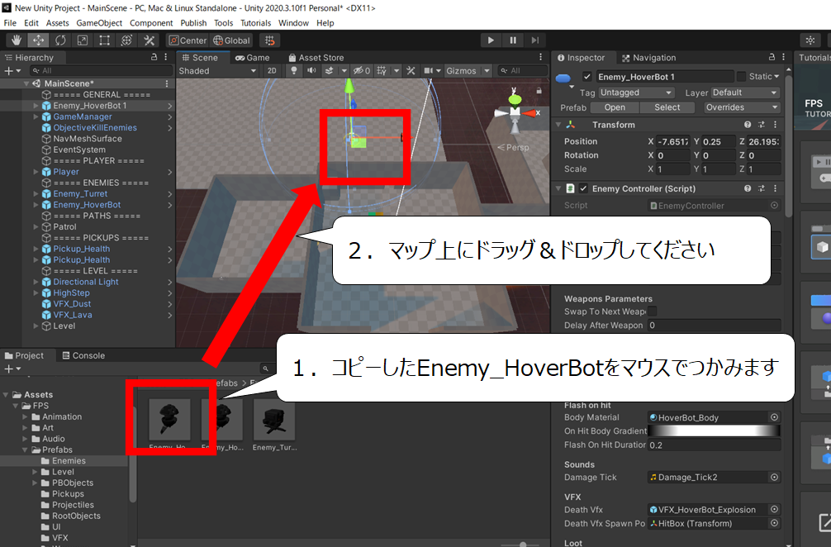Toggle Enemy_HoverBot 1 active checkbox
Viewport: 831px width, 547px height.
[586, 76]
